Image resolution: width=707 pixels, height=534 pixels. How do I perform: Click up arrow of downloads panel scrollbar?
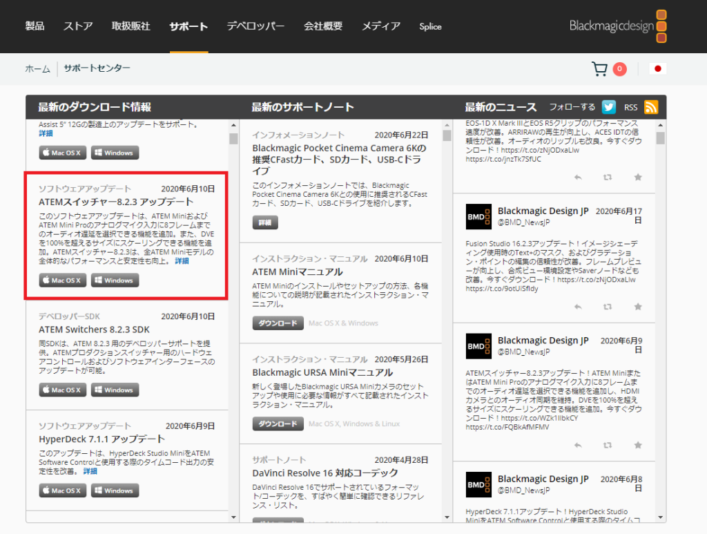(x=233, y=125)
